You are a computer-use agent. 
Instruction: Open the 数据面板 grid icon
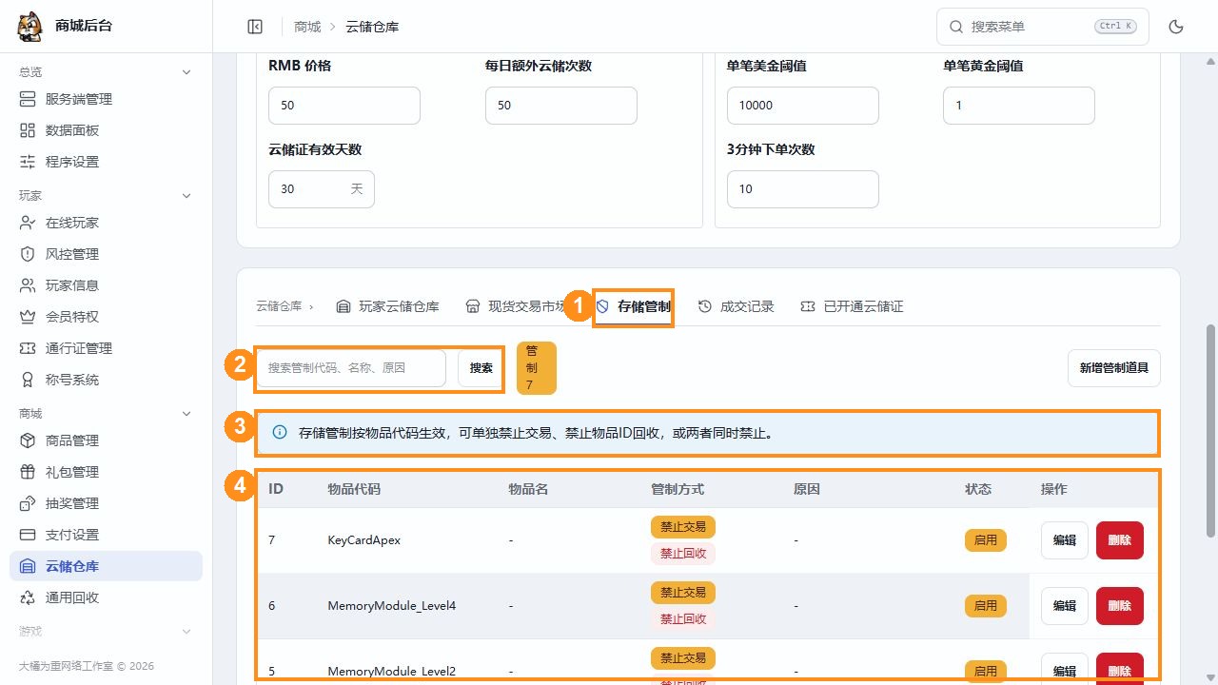click(28, 130)
